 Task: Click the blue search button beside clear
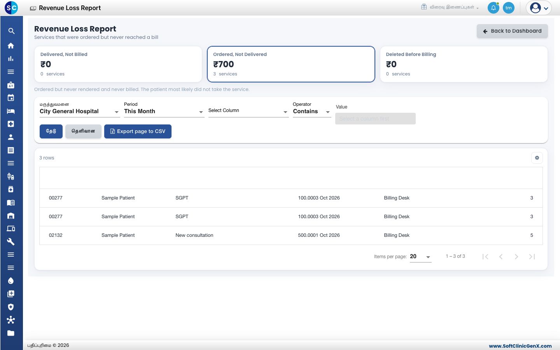pyautogui.click(x=51, y=131)
